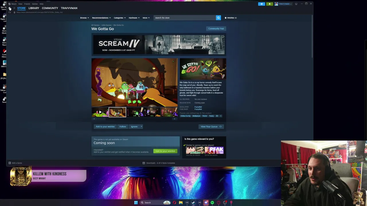
Task: Open the Steam announcements megaphone button
Action: tap(261, 4)
